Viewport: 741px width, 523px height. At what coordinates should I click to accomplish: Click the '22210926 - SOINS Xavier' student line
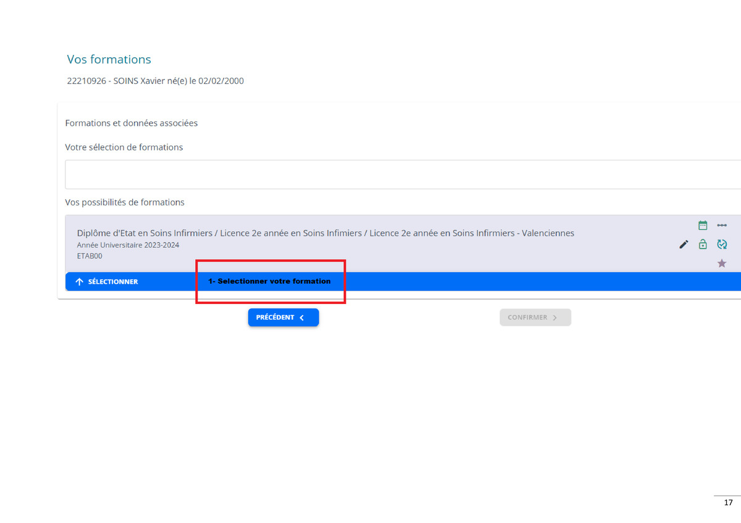pyautogui.click(x=155, y=81)
